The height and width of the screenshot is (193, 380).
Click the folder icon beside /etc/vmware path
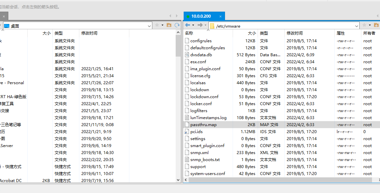pyautogui.click(x=212, y=25)
